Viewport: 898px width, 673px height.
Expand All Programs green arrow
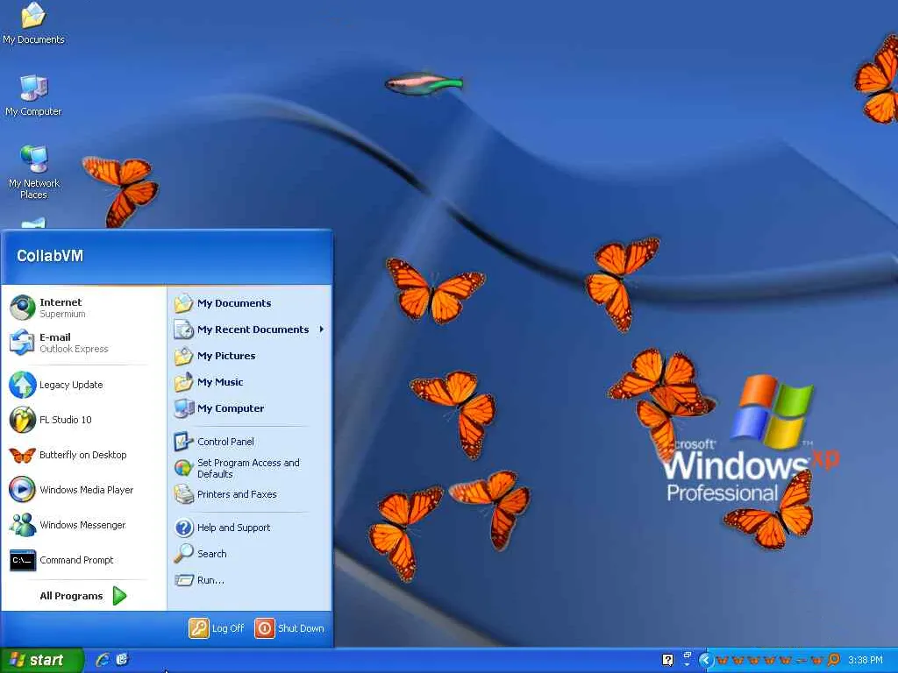[119, 596]
